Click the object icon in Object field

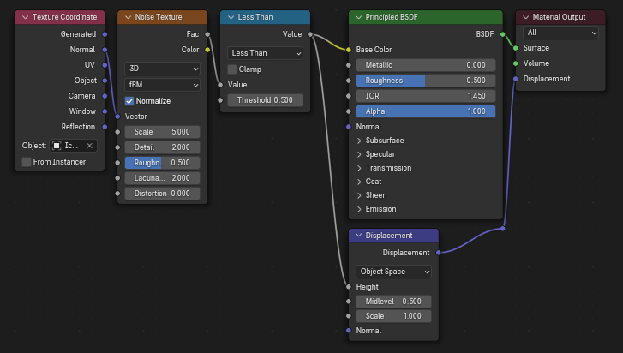point(57,146)
